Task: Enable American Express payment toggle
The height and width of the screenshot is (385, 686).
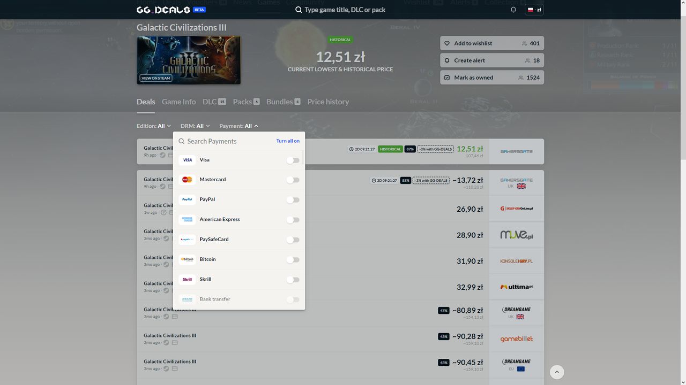Action: 293,220
